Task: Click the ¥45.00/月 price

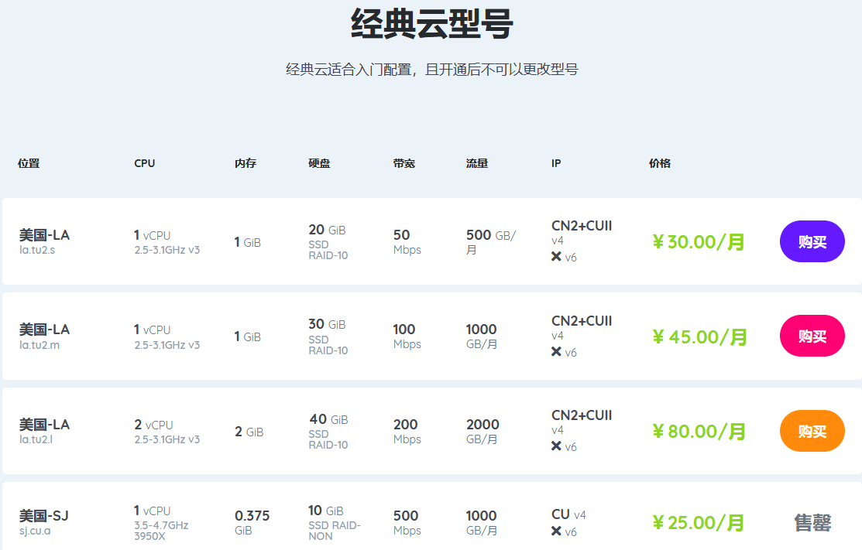Action: click(x=699, y=336)
